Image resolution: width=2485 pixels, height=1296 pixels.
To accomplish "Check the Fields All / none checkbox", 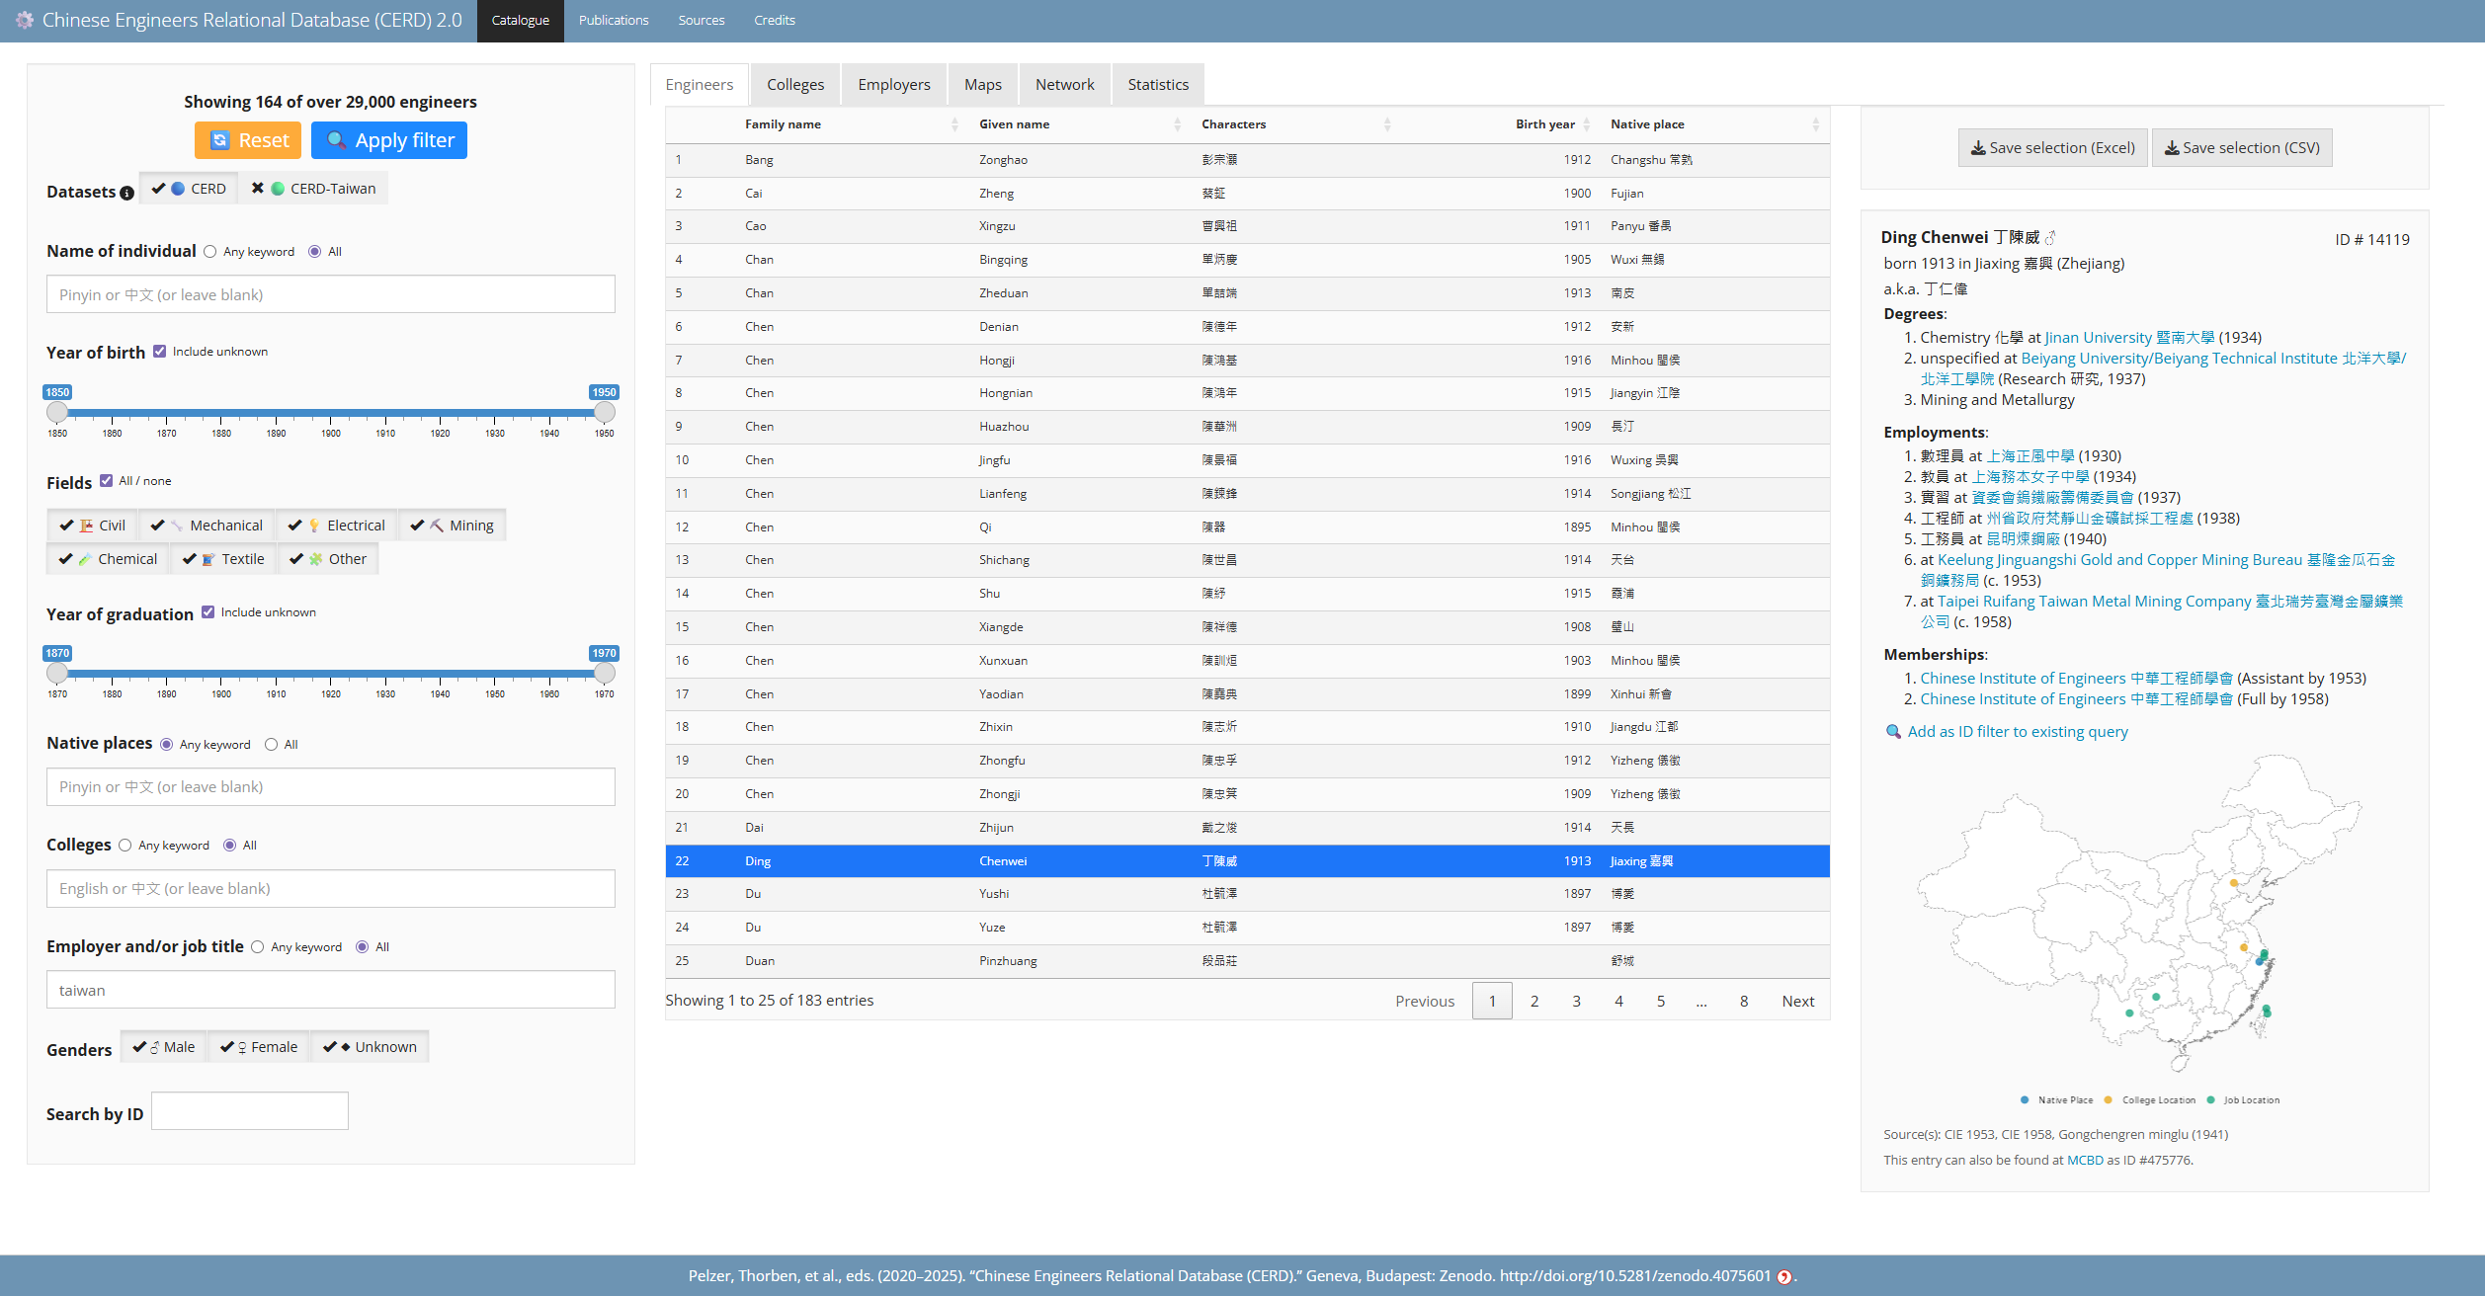I will tap(107, 481).
